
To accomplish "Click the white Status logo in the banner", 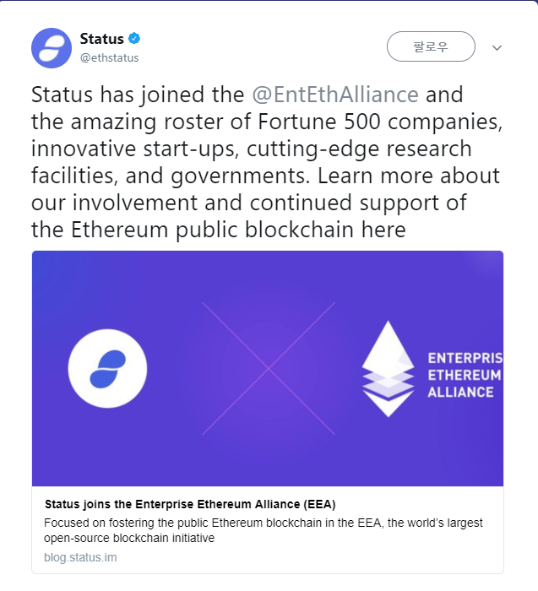I will click(107, 368).
